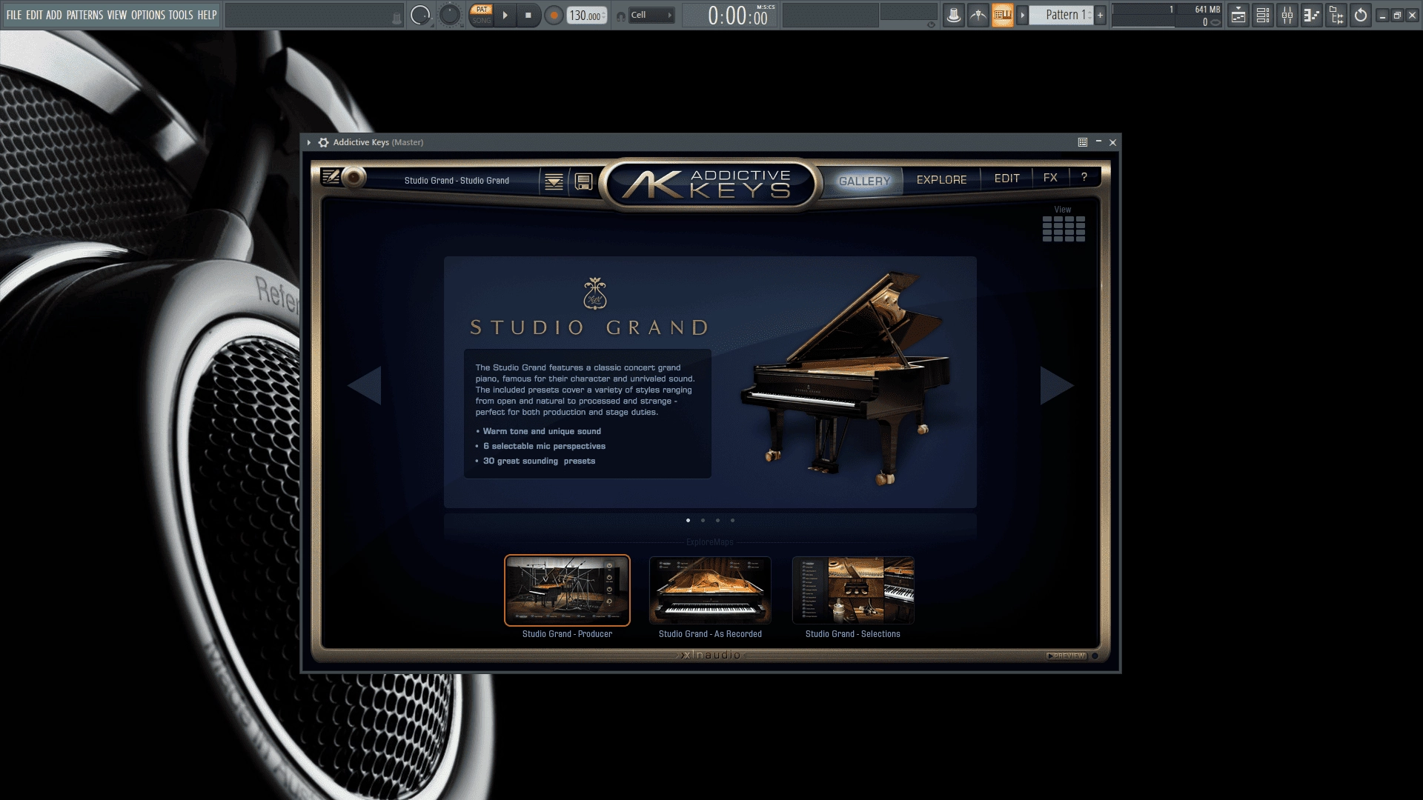Switch to SONG mode
The width and height of the screenshot is (1423, 800).
[x=482, y=21]
